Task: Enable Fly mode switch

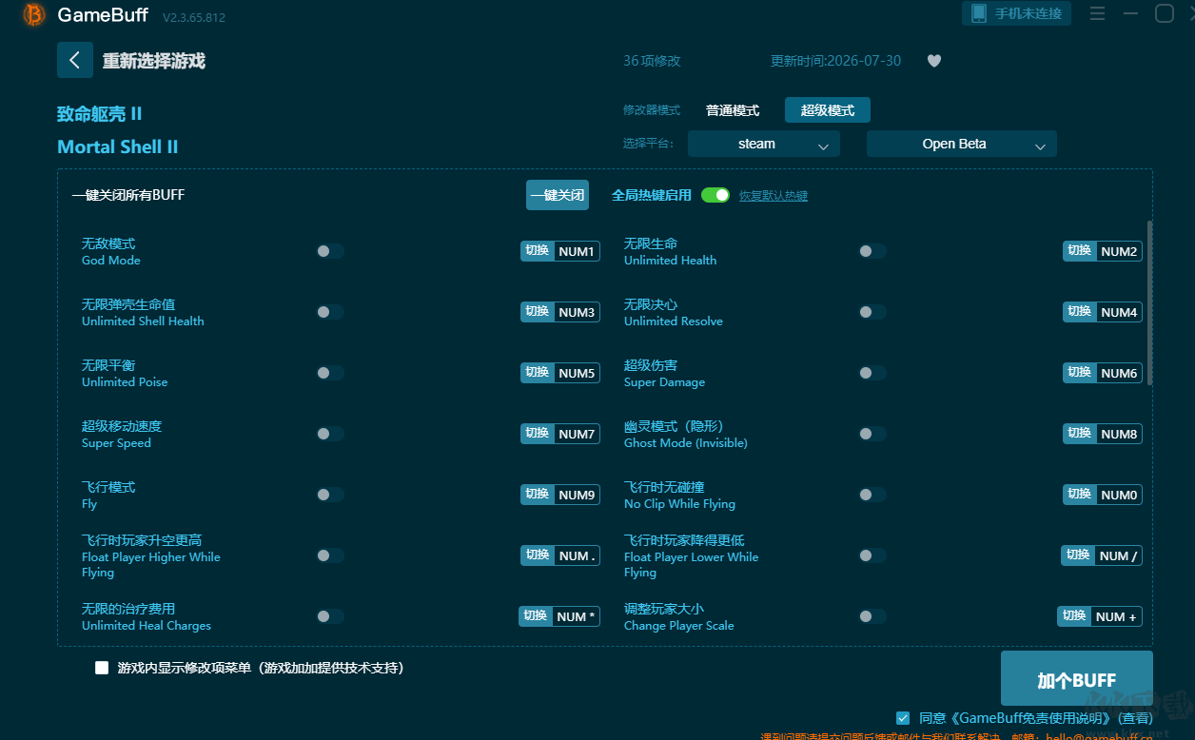Action: (330, 495)
